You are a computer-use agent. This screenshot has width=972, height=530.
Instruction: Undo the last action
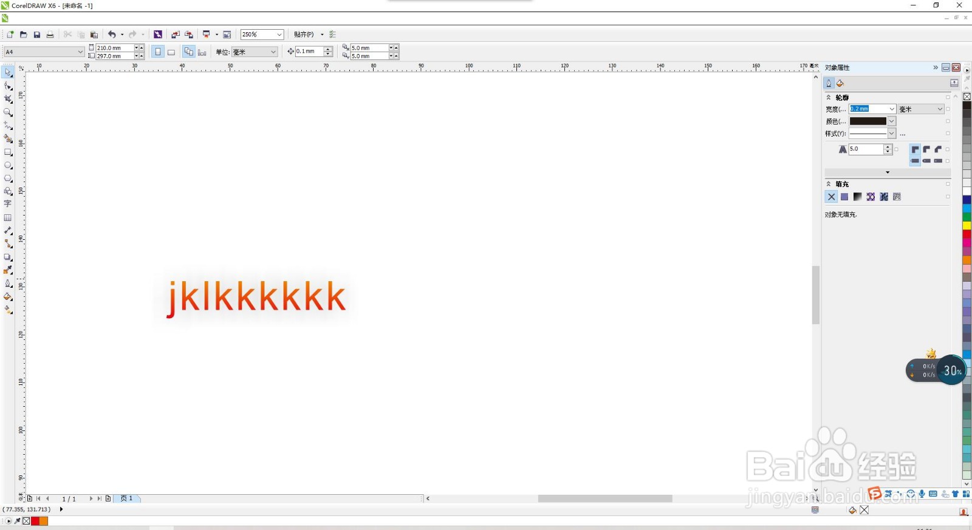pos(112,35)
